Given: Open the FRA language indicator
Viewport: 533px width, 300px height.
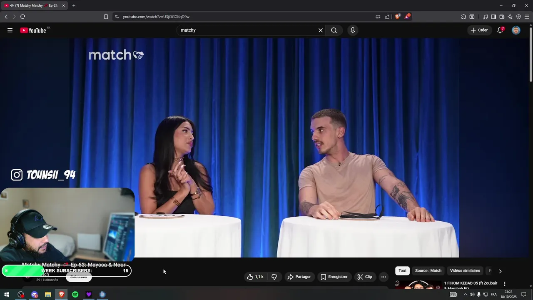Looking at the screenshot, I should (x=493, y=295).
